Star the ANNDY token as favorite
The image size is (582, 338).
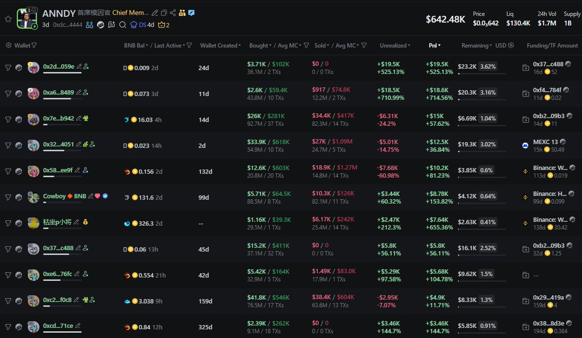tap(8, 19)
